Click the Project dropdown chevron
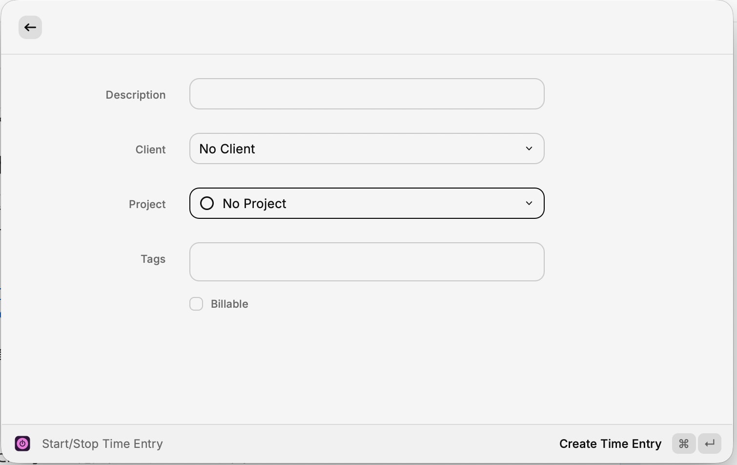 (x=529, y=203)
